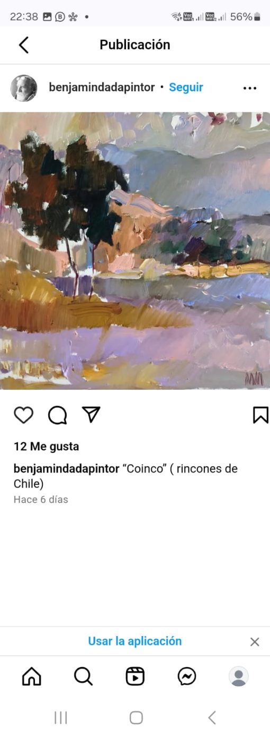Save post with the bookmark icon
The height and width of the screenshot is (738, 270).
260,415
